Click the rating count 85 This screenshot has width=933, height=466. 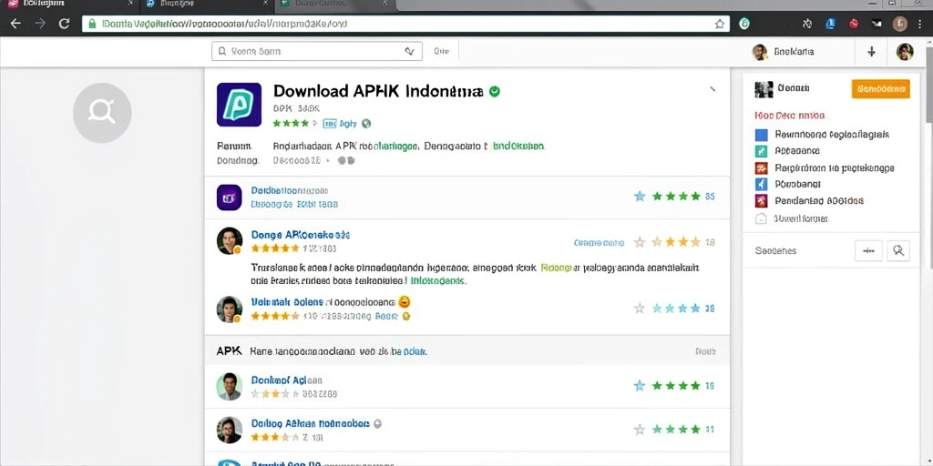709,197
